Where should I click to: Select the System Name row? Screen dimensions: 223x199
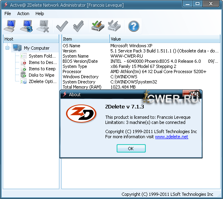pos(141,56)
